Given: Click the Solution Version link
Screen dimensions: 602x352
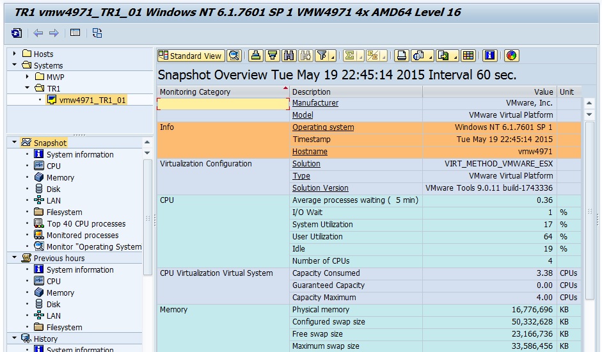Looking at the screenshot, I should (x=320, y=188).
